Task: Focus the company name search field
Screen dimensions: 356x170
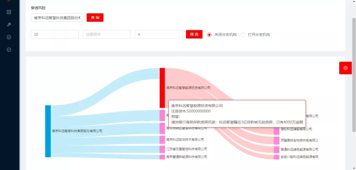Action: [x=57, y=18]
